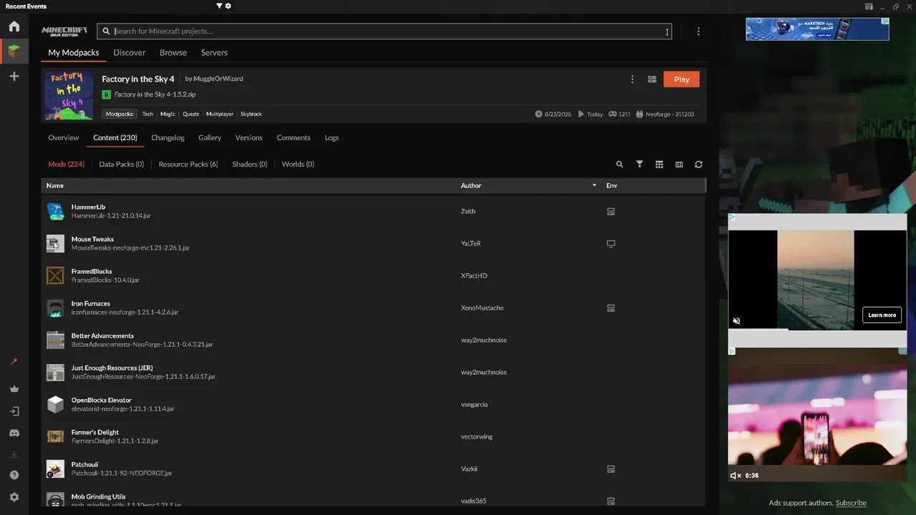Select Mods (224) sub-tab
The image size is (916, 515).
tap(67, 164)
